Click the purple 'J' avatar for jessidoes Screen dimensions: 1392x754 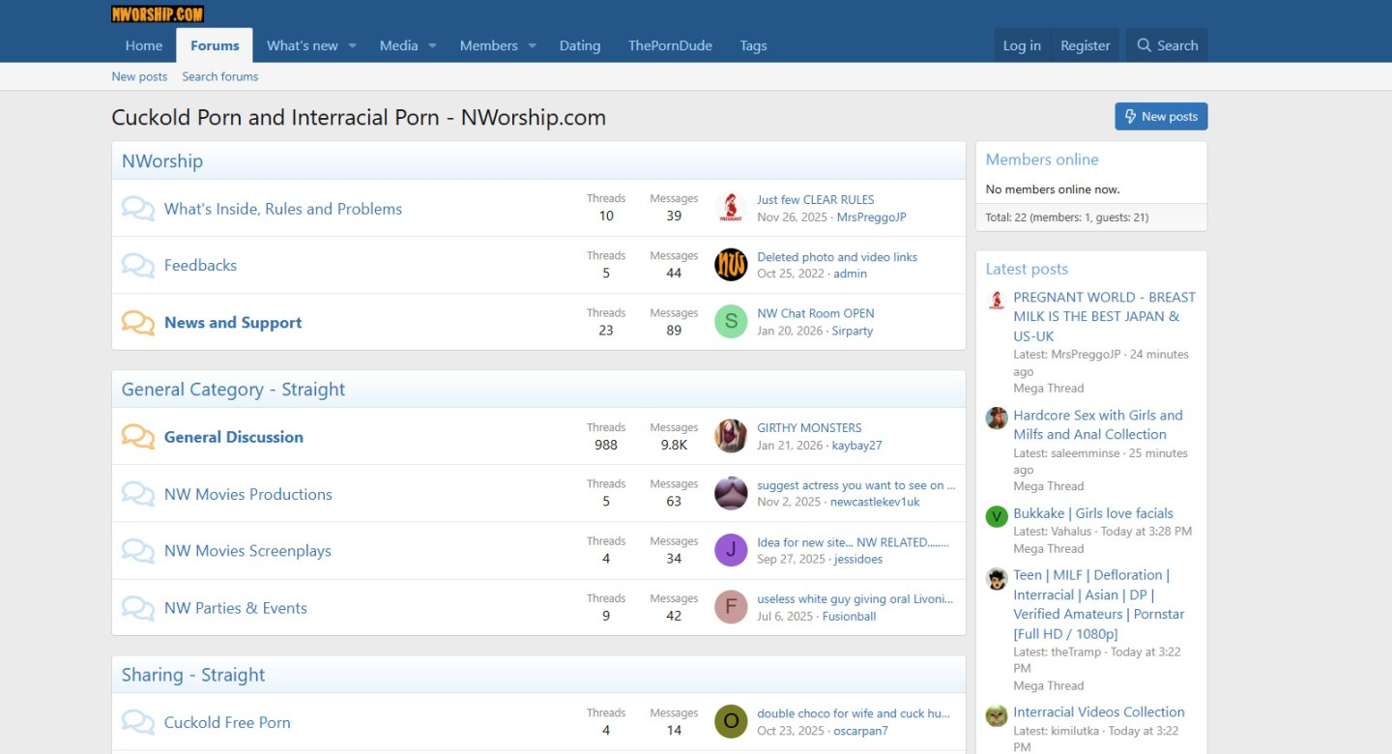pyautogui.click(x=731, y=550)
